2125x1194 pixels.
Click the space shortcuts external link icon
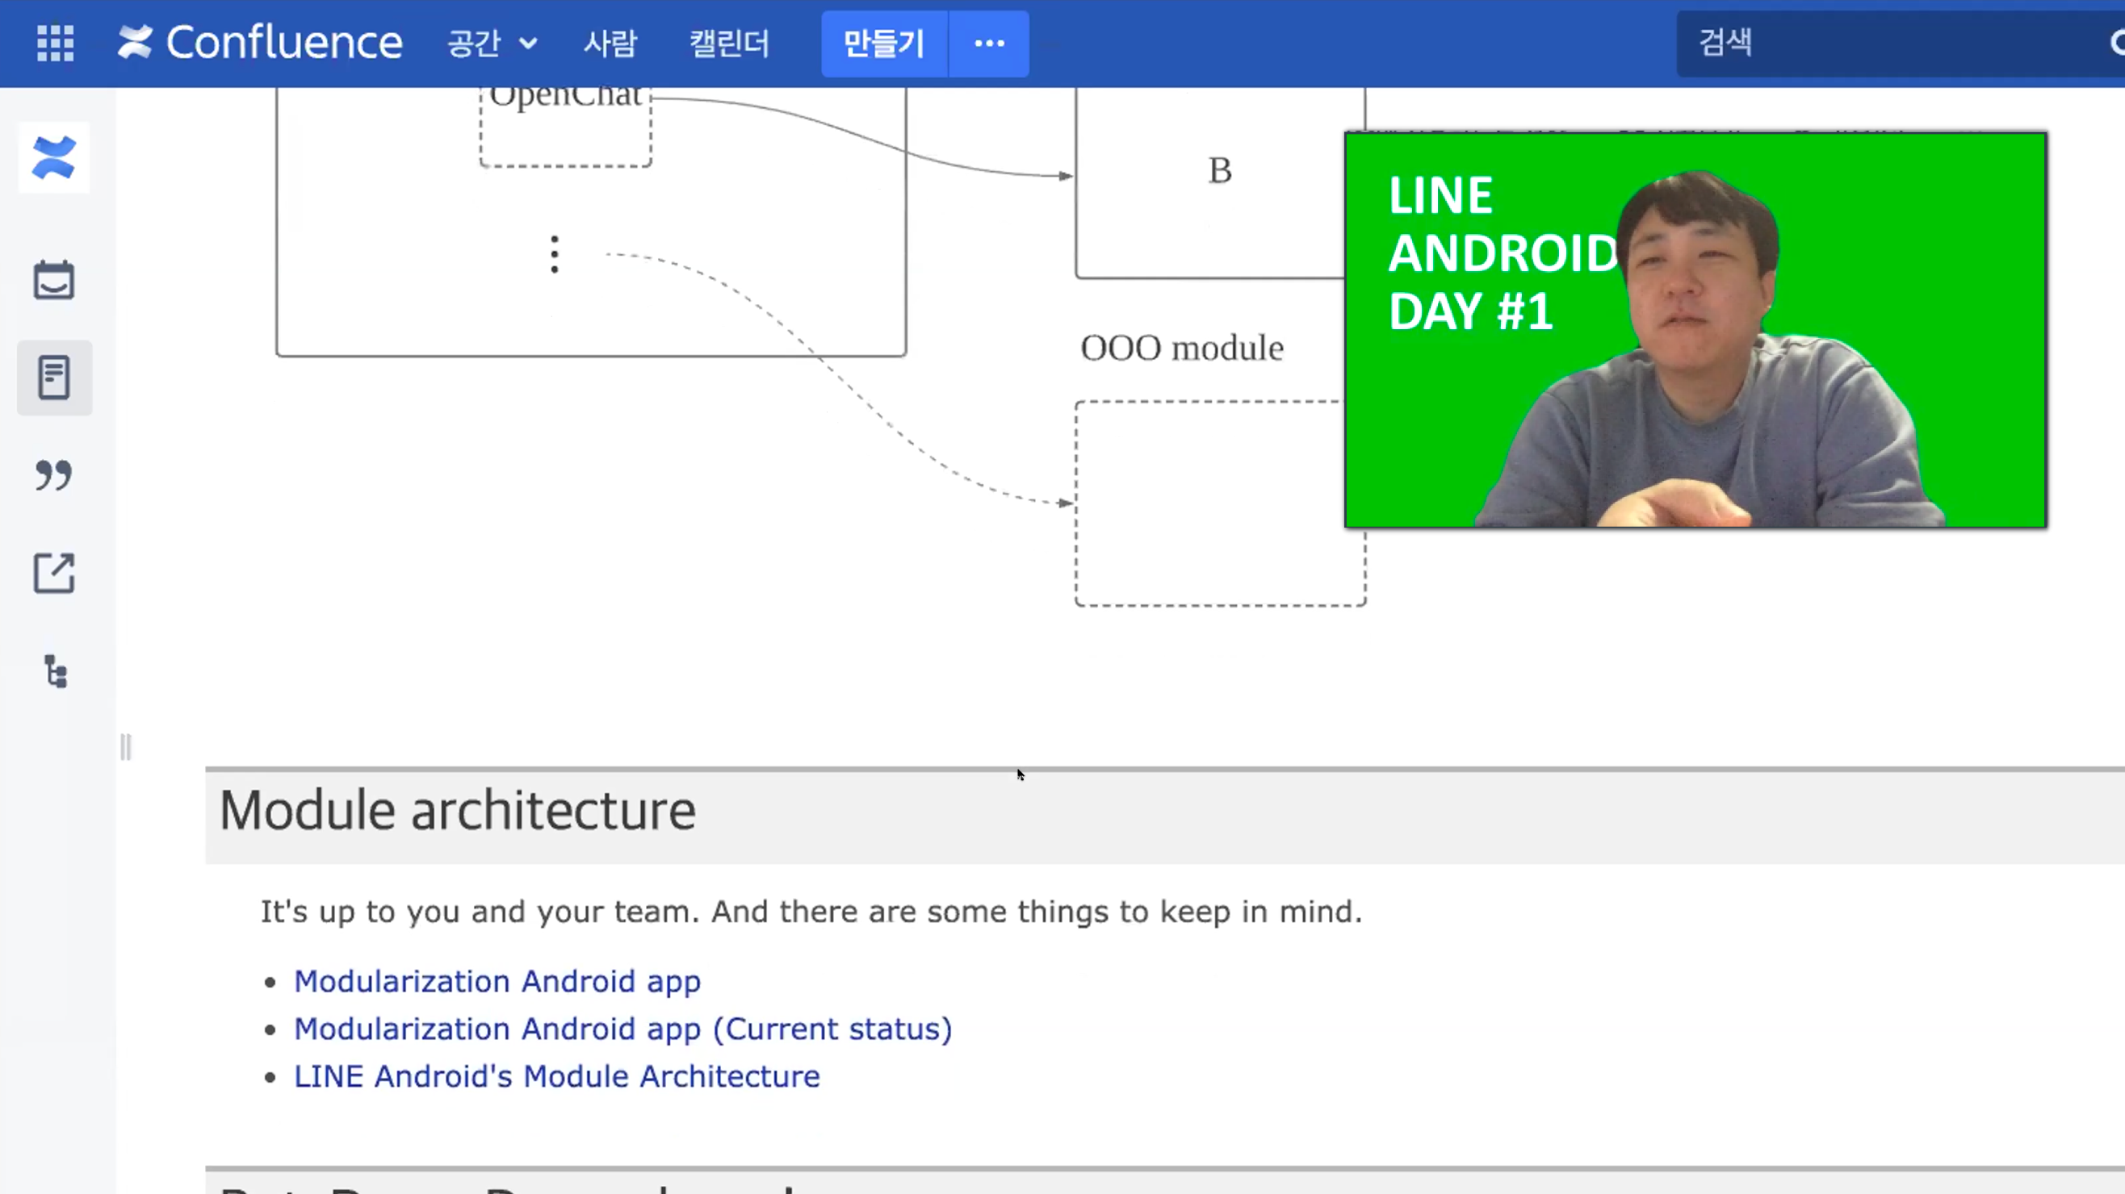[x=53, y=573]
